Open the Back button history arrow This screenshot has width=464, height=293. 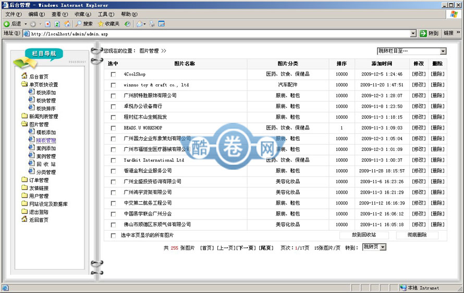(26, 24)
